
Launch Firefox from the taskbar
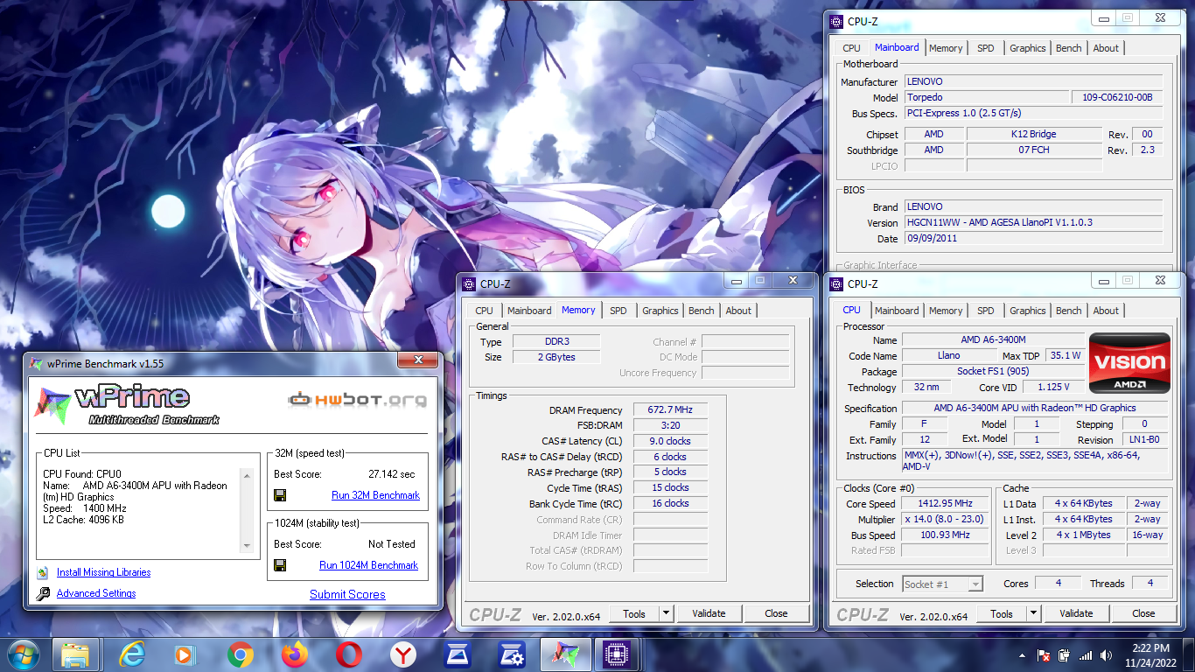point(295,654)
